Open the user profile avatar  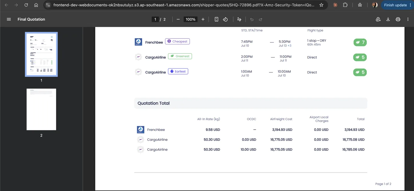(375, 5)
